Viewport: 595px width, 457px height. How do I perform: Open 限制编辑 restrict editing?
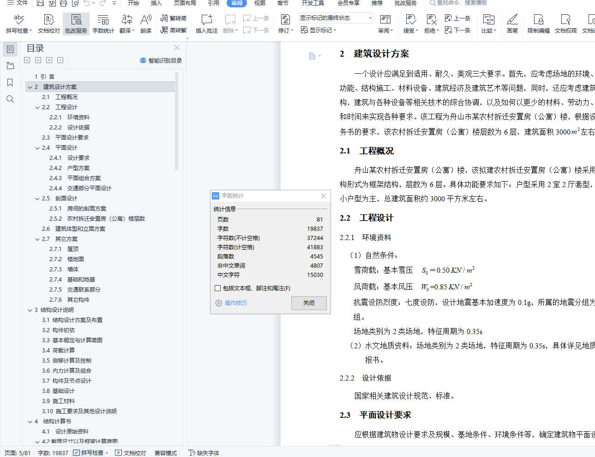tap(539, 23)
